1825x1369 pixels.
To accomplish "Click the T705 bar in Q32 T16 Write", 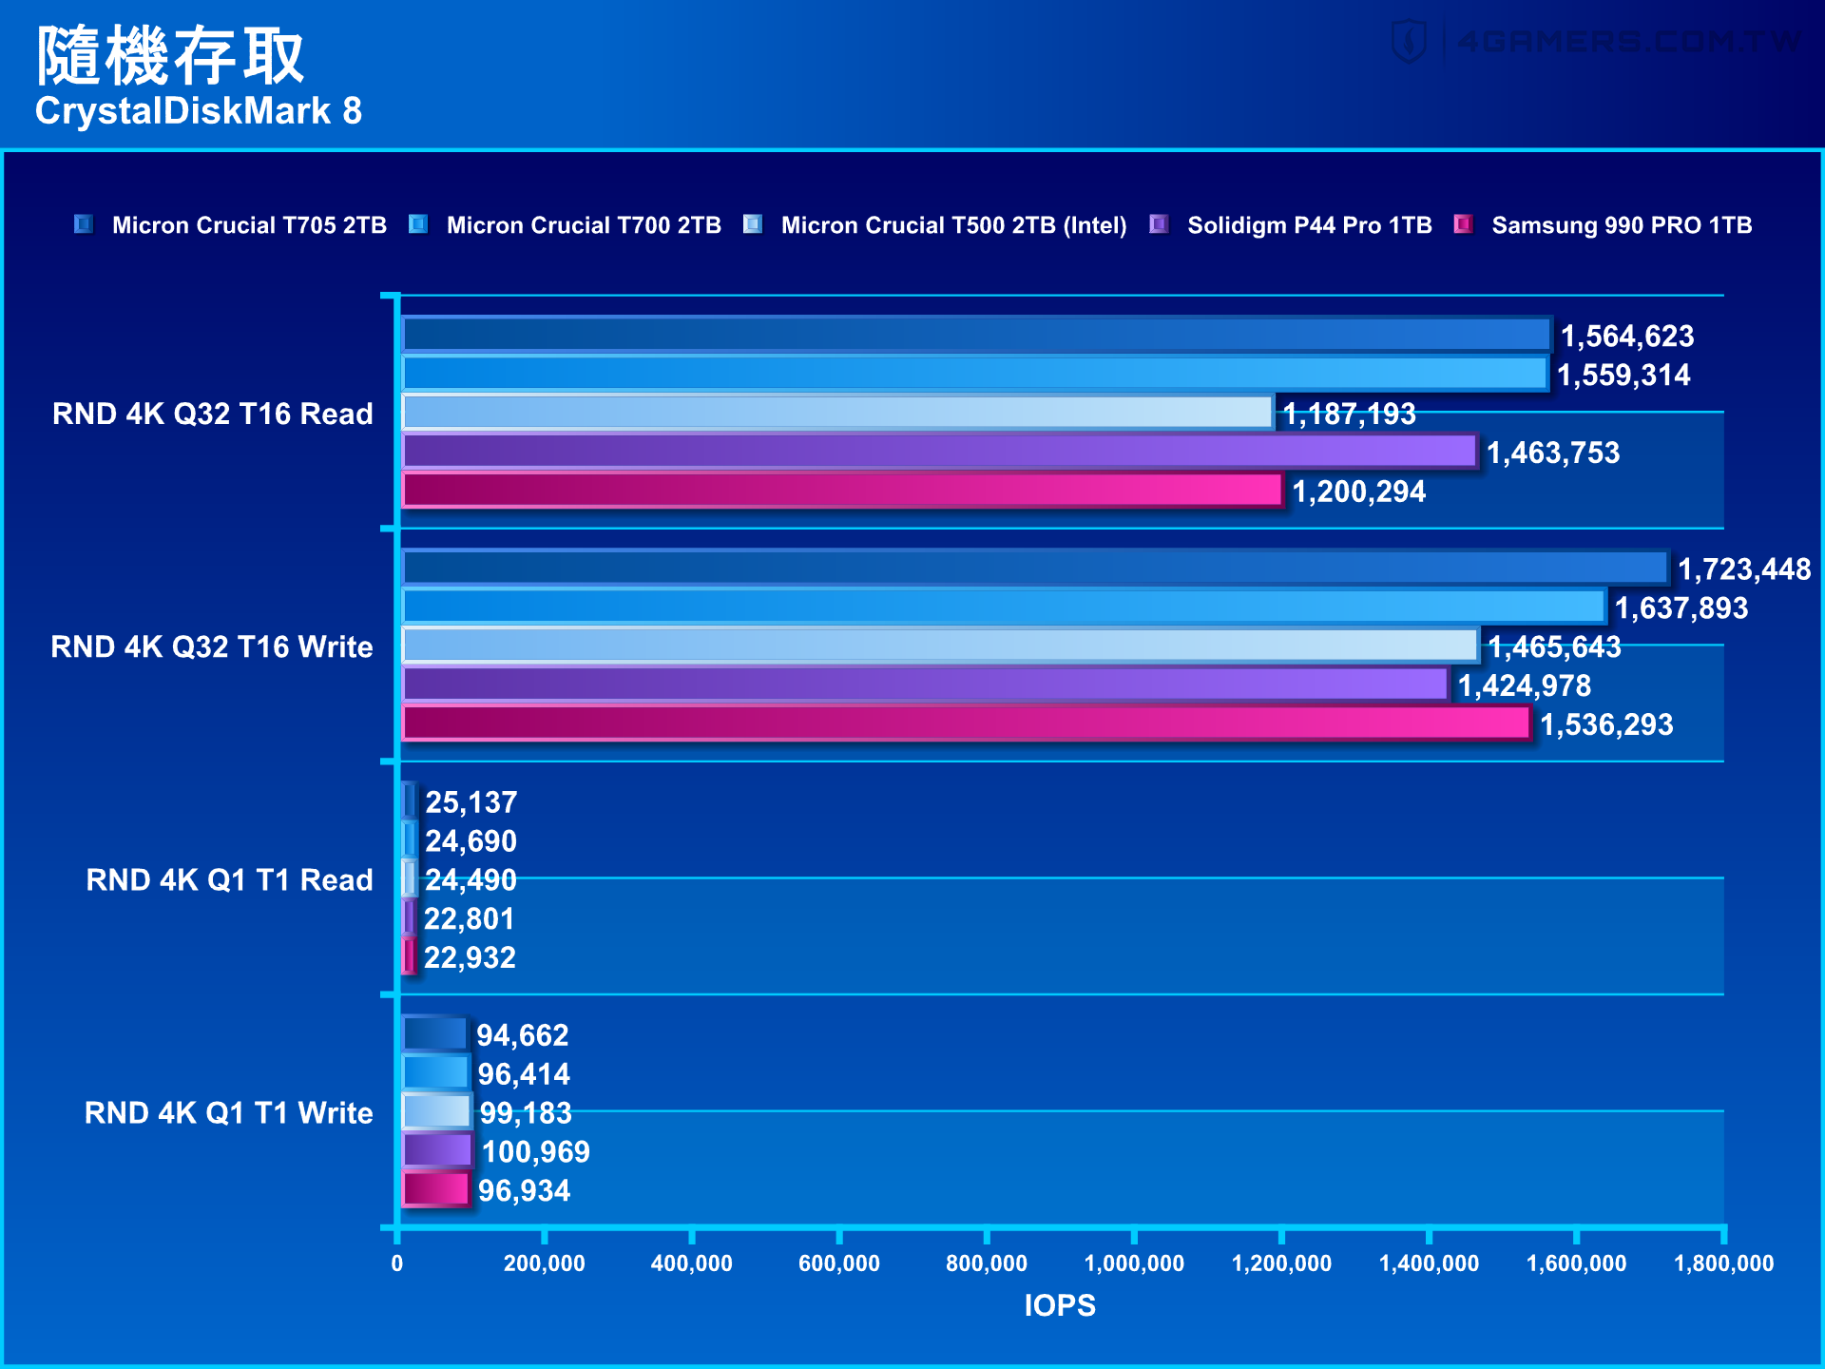I will tap(1035, 568).
